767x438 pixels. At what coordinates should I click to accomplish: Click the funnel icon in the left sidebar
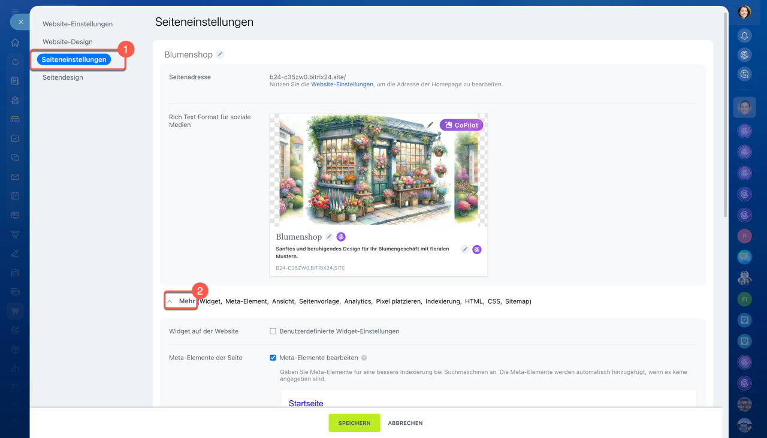click(15, 234)
